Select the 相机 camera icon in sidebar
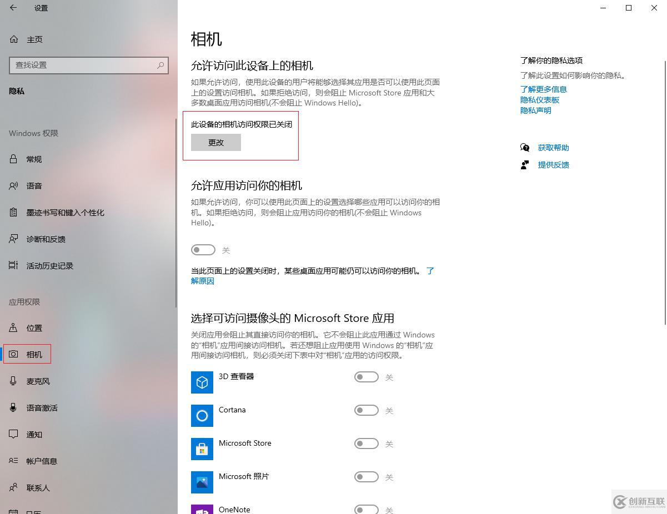 tap(14, 355)
